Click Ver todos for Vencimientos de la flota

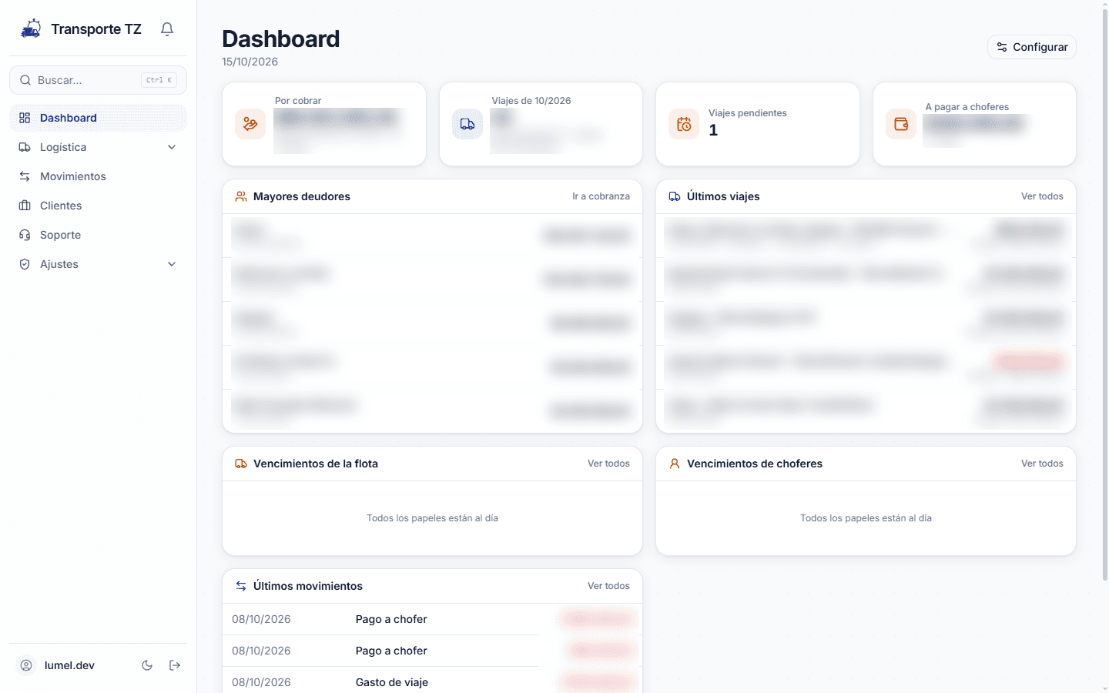click(608, 464)
